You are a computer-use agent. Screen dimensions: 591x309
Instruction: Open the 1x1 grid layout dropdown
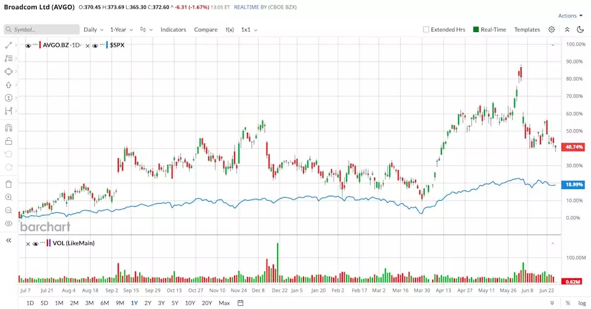pyautogui.click(x=249, y=30)
